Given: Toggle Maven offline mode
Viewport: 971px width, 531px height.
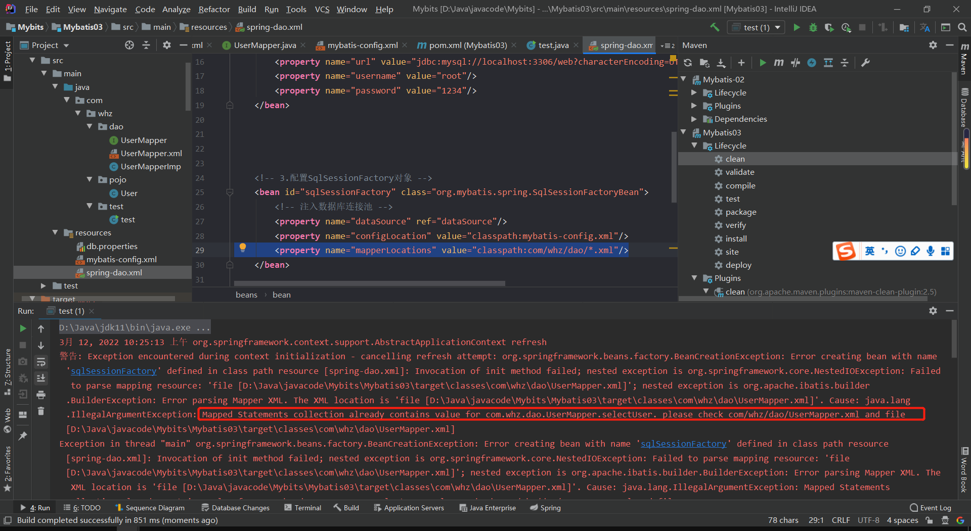Looking at the screenshot, I should point(796,63).
